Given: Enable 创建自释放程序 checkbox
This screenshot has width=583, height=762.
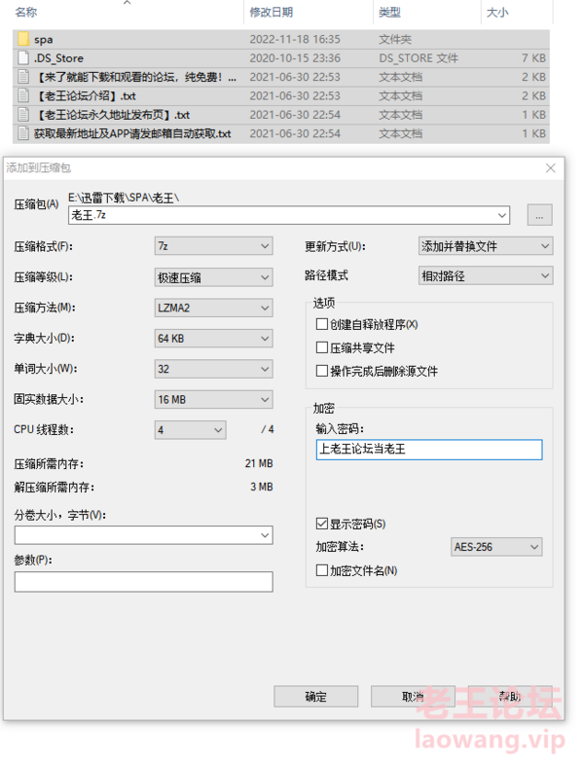Looking at the screenshot, I should pyautogui.click(x=321, y=324).
